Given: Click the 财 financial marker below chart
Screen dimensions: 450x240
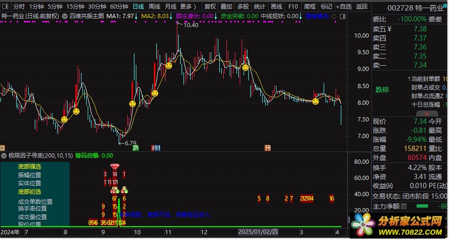Looking at the screenshot, I should [155, 148].
